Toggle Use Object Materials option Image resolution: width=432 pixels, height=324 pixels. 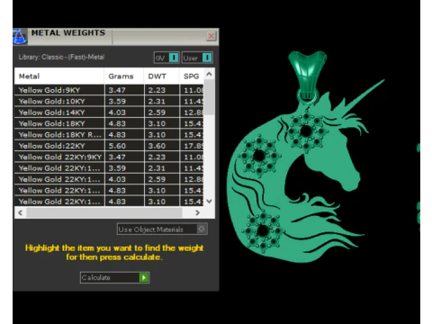(x=162, y=229)
